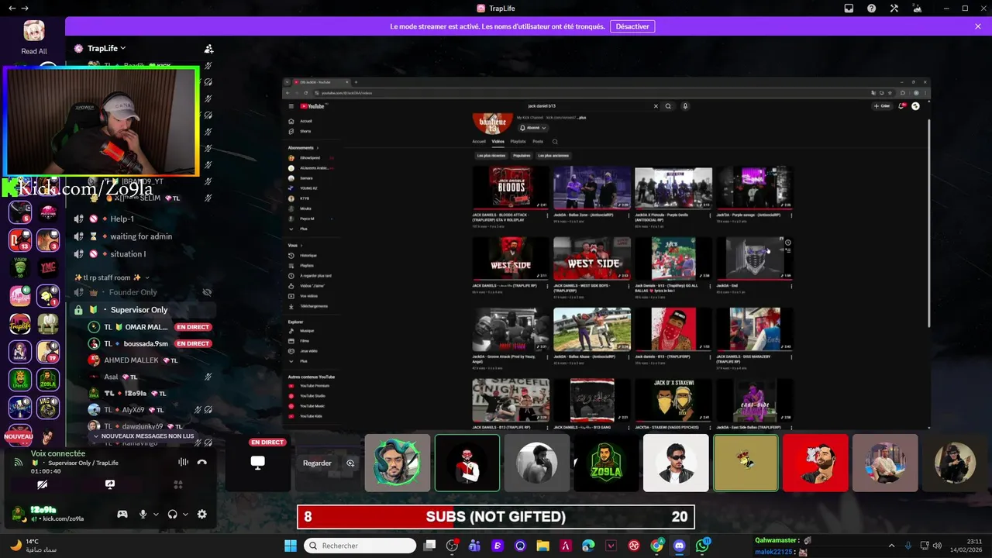Select the green ZO9LA participant tile
Image resolution: width=992 pixels, height=558 pixels.
point(607,463)
